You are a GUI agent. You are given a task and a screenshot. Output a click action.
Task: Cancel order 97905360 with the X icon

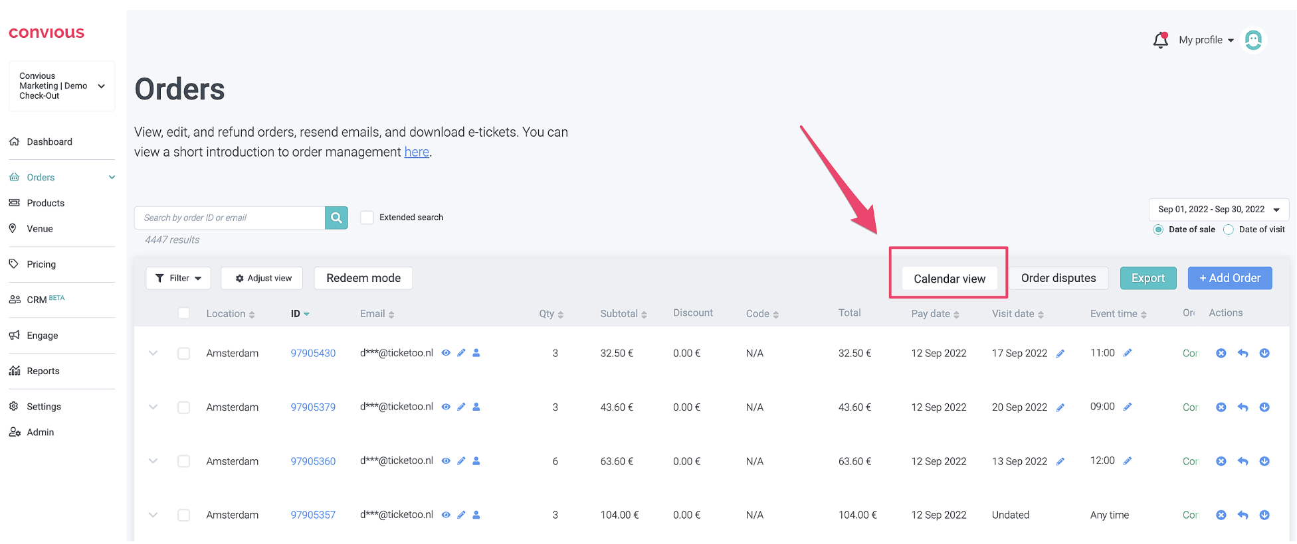1221,461
